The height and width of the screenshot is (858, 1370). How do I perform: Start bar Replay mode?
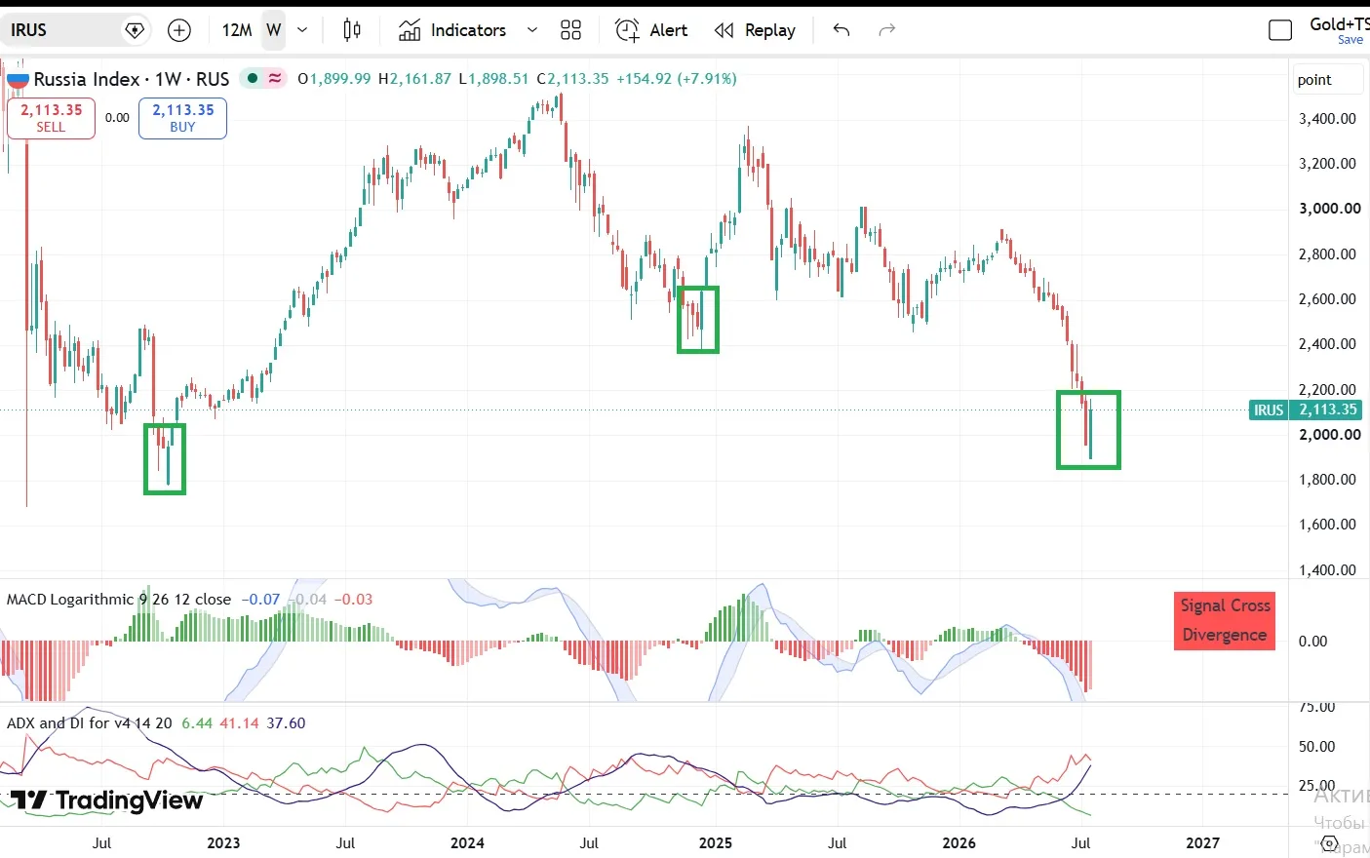755,30
